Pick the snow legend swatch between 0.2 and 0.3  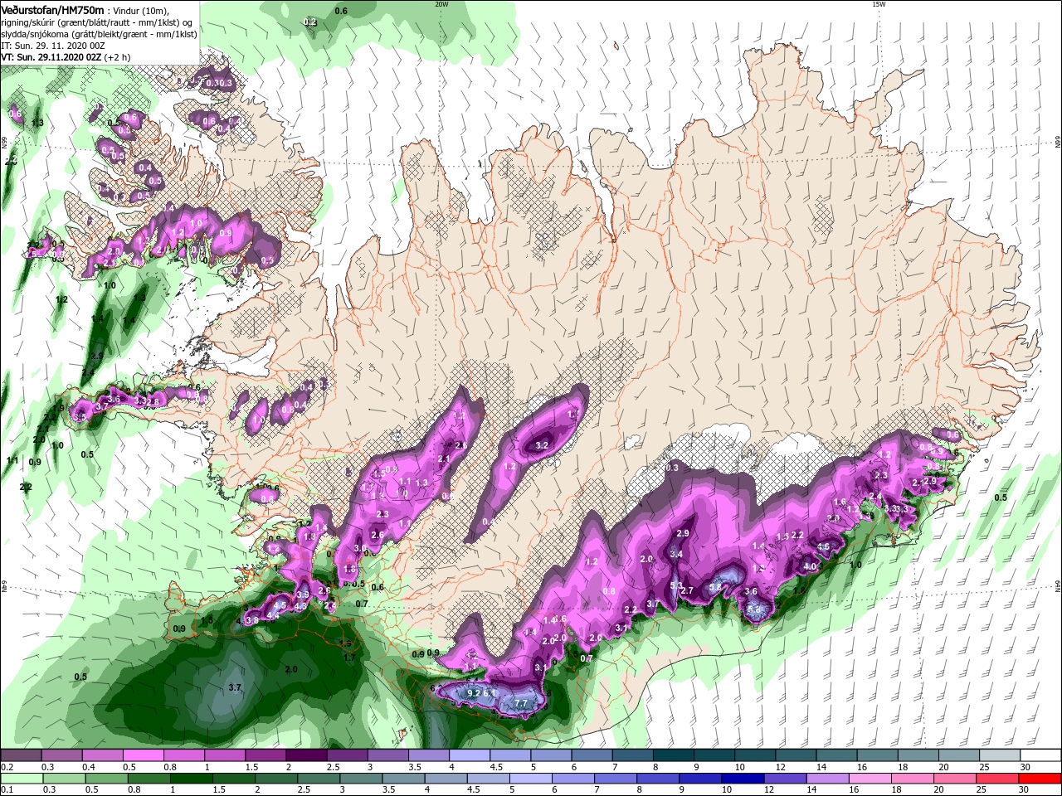(21, 755)
